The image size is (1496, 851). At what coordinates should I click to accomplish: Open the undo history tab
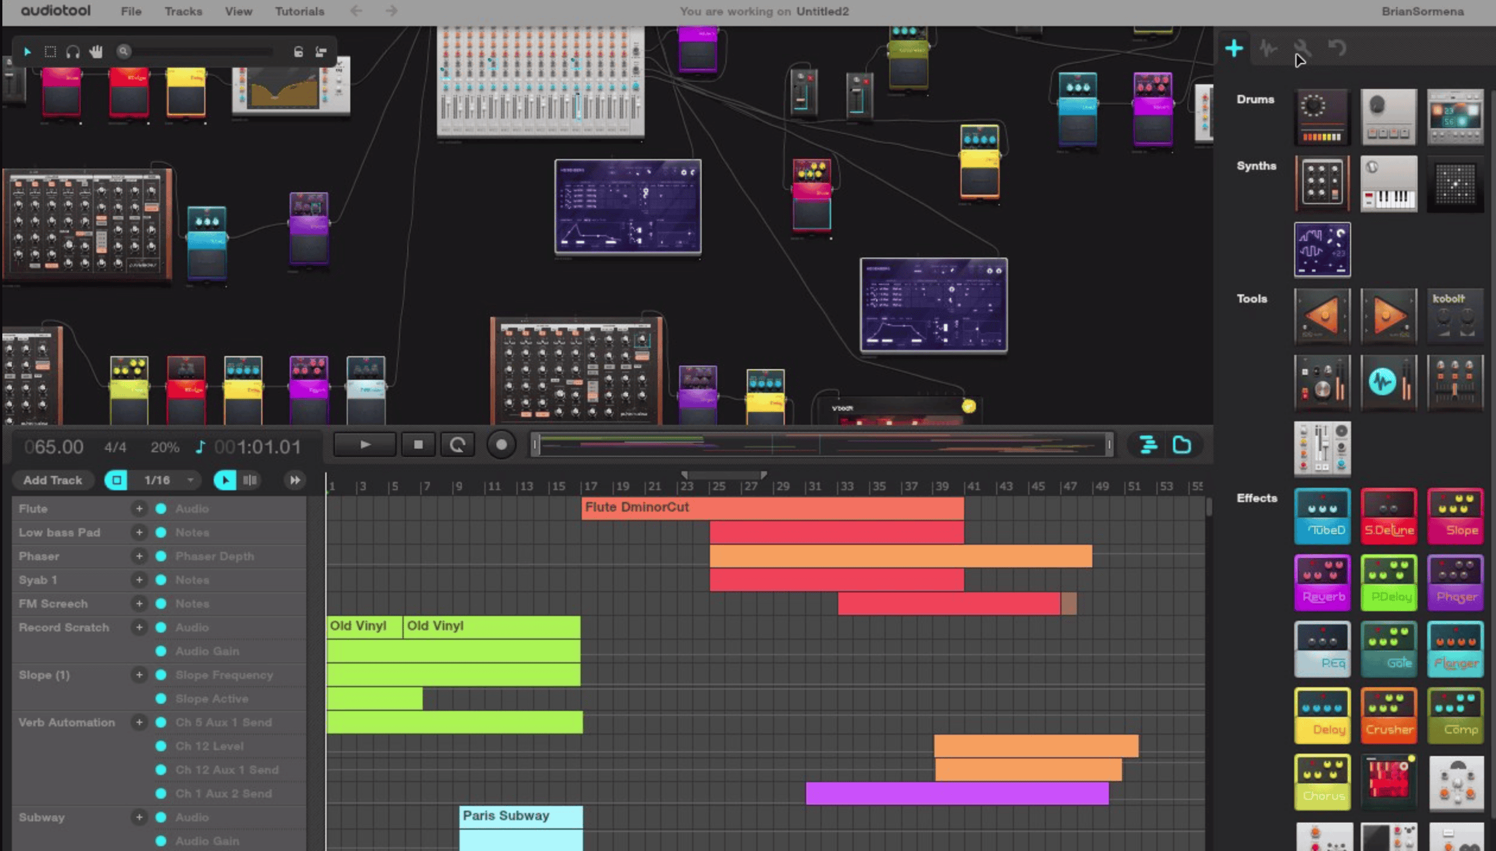pos(1337,48)
